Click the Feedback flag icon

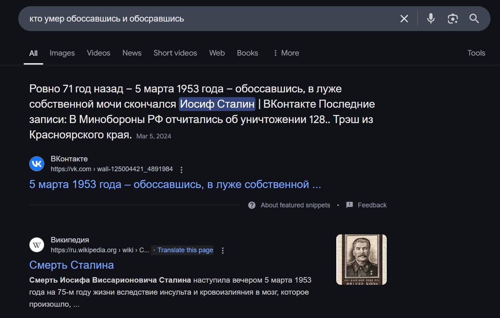click(350, 205)
